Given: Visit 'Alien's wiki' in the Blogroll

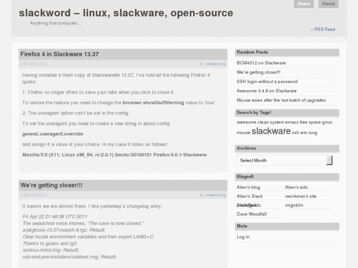Looking at the screenshot, I should tap(296, 187).
